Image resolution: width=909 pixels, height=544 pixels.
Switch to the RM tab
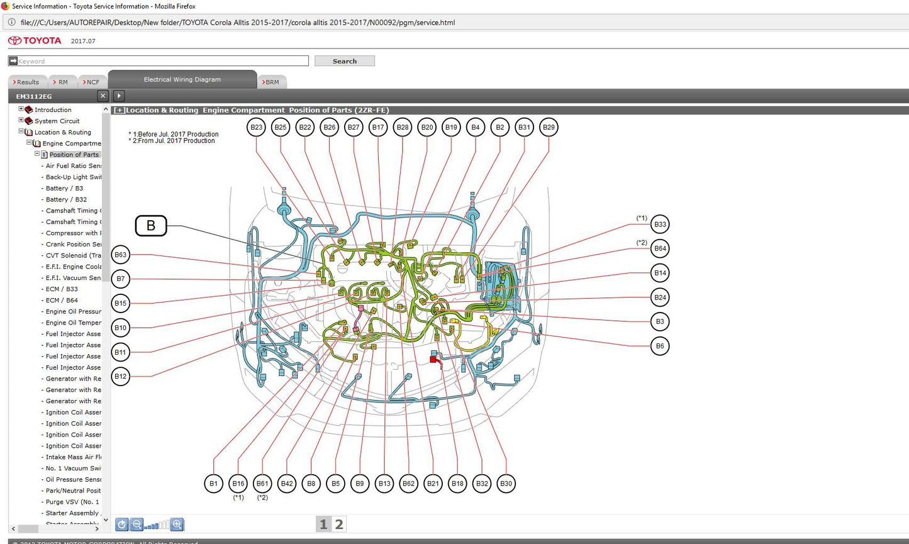click(x=62, y=82)
